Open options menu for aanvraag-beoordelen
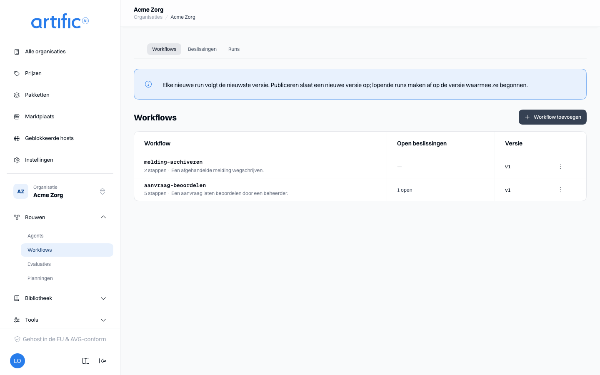Screen dimensions: 600x375 [x=560, y=190]
